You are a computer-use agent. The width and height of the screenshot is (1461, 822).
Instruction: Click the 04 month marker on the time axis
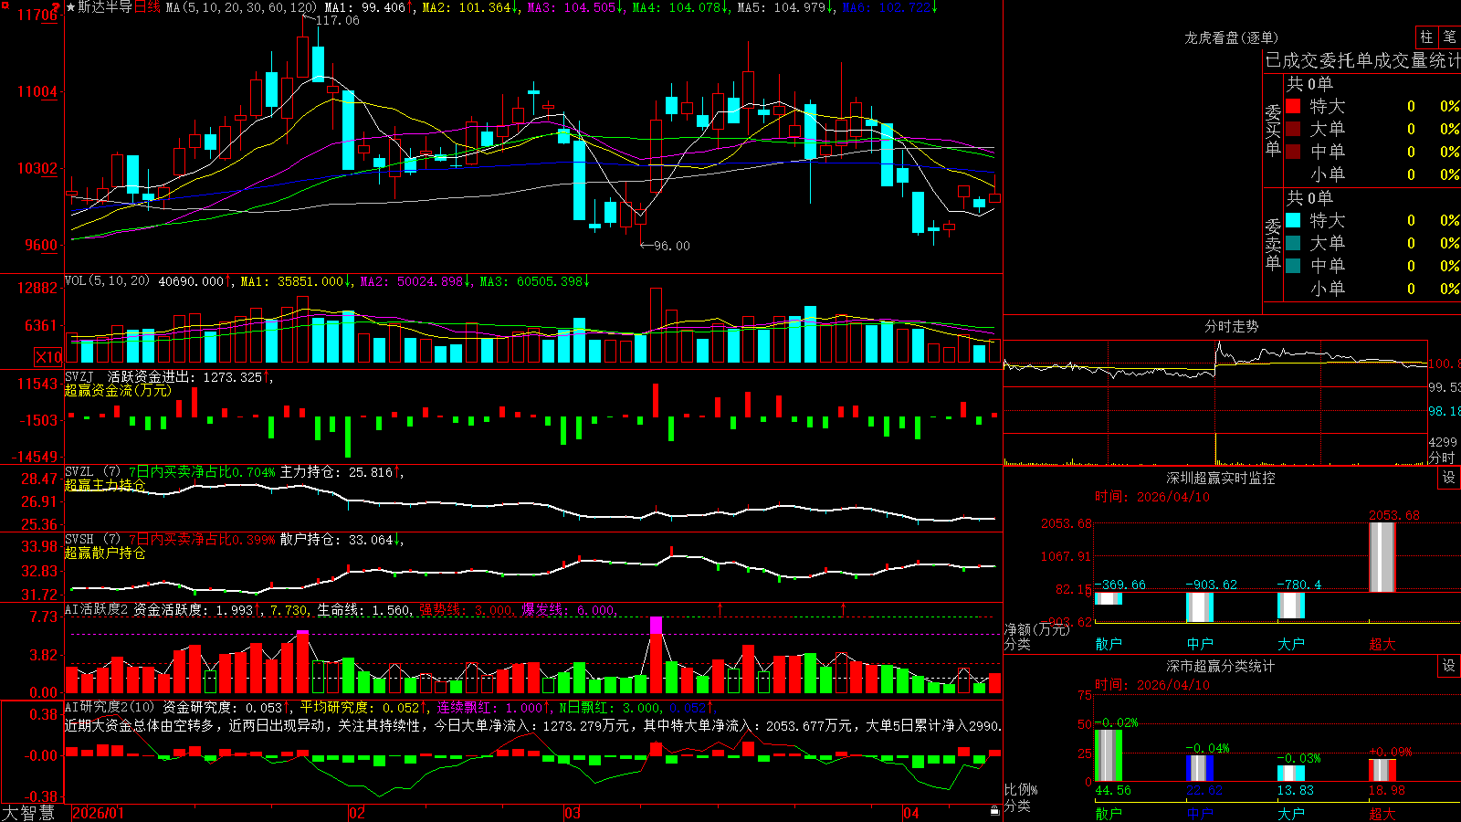click(x=910, y=813)
